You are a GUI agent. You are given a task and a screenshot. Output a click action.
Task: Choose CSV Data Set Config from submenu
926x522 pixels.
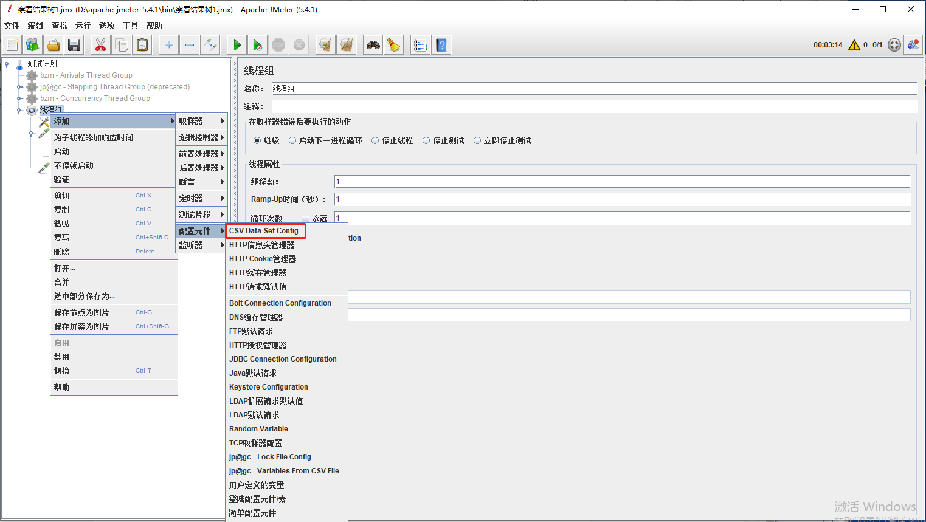[264, 231]
